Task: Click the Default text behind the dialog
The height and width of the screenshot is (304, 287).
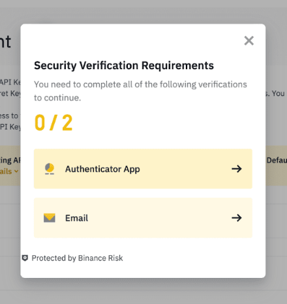Action: coord(277,160)
